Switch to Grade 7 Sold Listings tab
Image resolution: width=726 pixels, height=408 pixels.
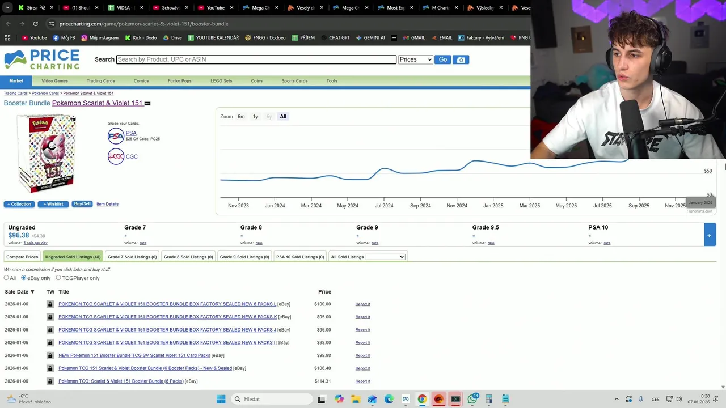click(132, 257)
